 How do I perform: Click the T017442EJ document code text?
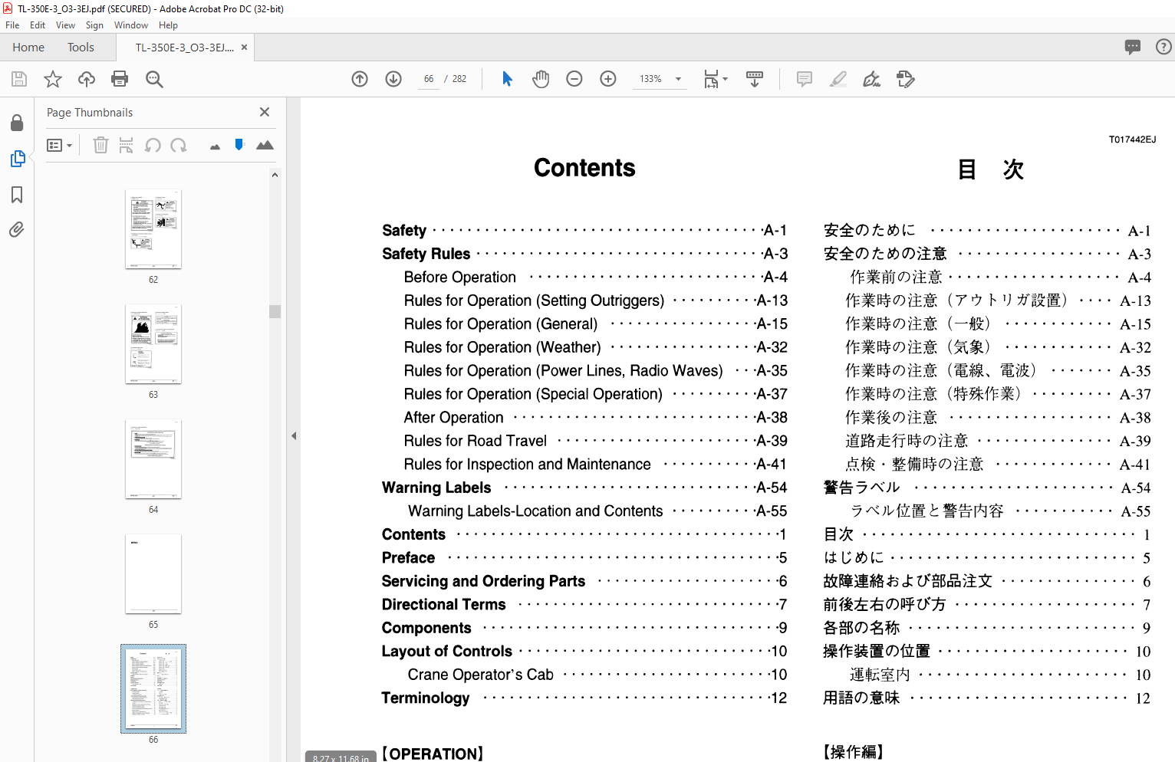(1132, 140)
